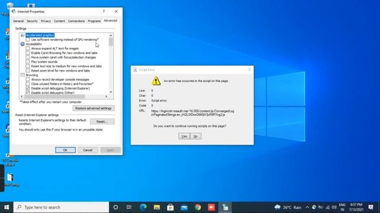Open the 26°C Rain weather widget

point(287,207)
